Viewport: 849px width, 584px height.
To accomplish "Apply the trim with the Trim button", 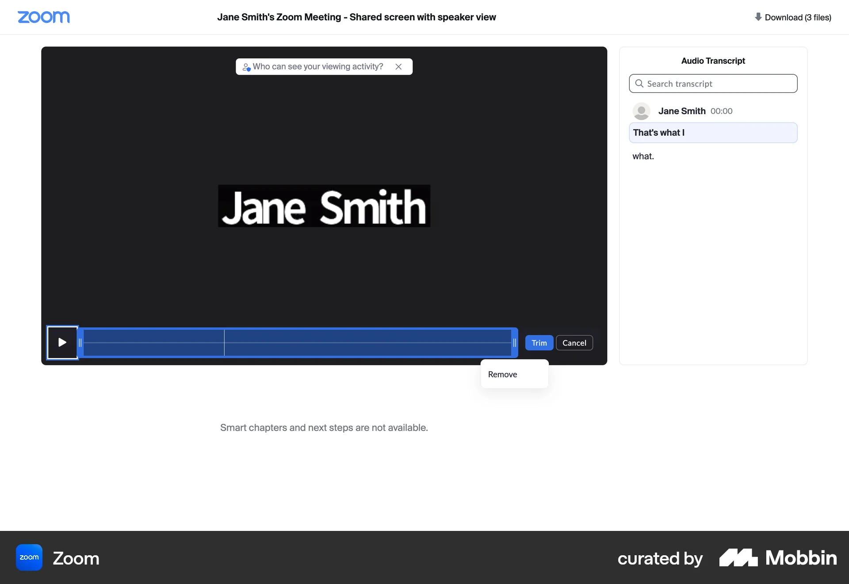I will coord(539,342).
